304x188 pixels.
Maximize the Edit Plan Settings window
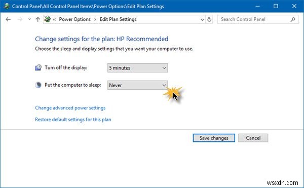tap(276, 6)
